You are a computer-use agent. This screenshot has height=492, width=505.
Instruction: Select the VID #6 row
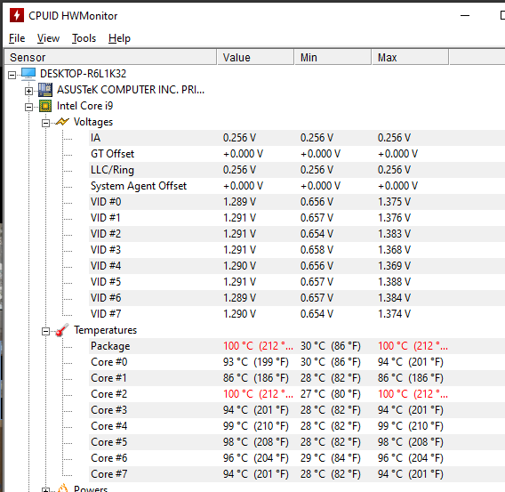pyautogui.click(x=296, y=298)
